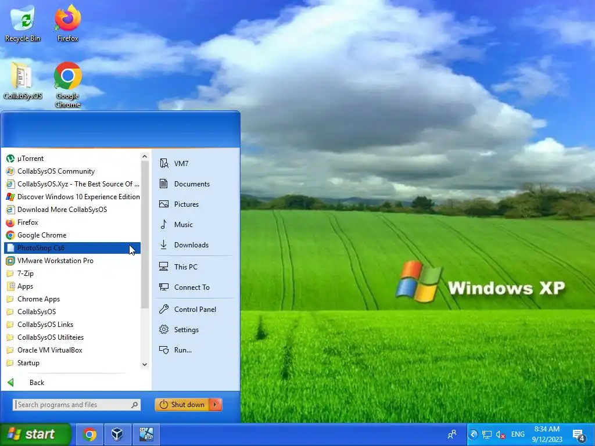Open the third pinned taskbar app
595x446 pixels.
pos(146,434)
